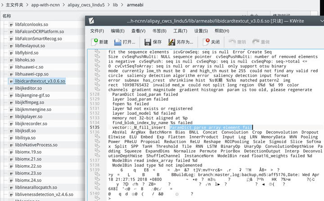The width and height of the screenshot is (324, 201).
Task: Select file libijkmmengine.so
Action: [33, 109]
